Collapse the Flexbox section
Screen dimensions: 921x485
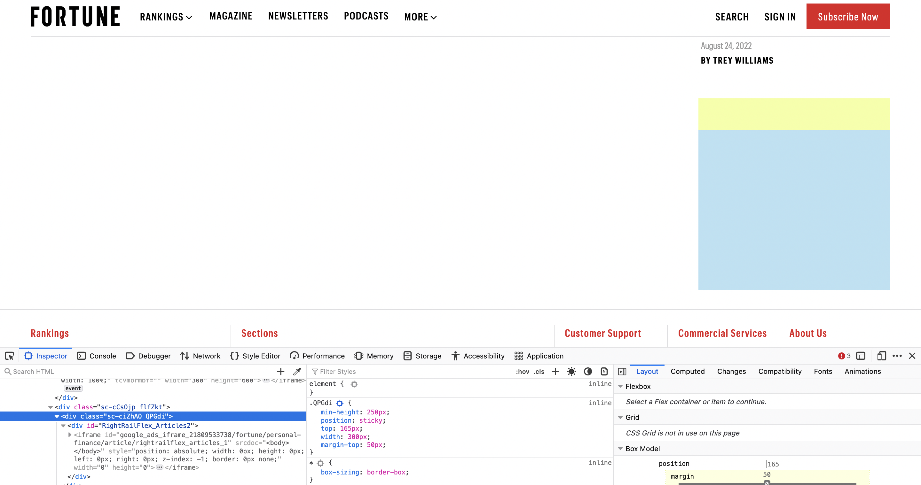(x=620, y=386)
